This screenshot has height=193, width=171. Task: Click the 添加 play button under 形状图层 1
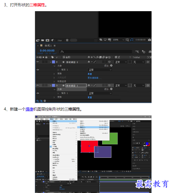tap(111, 89)
